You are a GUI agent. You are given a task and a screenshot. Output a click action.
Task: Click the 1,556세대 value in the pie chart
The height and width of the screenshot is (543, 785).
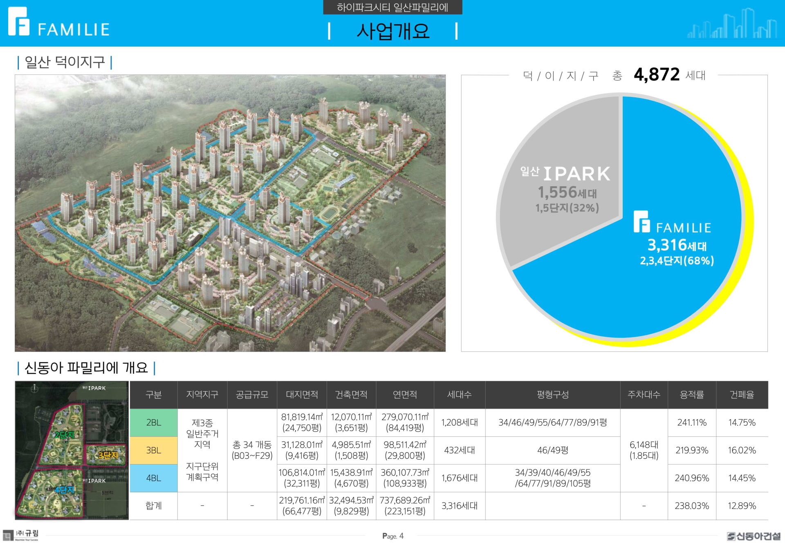567,192
